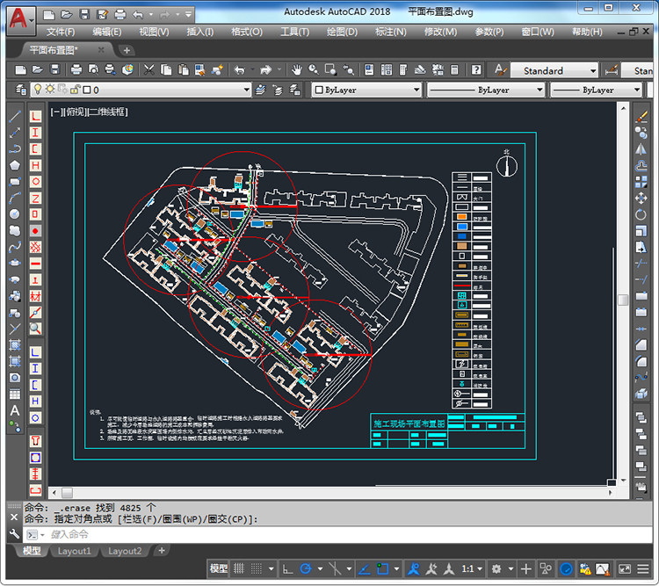Click the Plot printer icon
The width and height of the screenshot is (659, 586).
[x=76, y=70]
